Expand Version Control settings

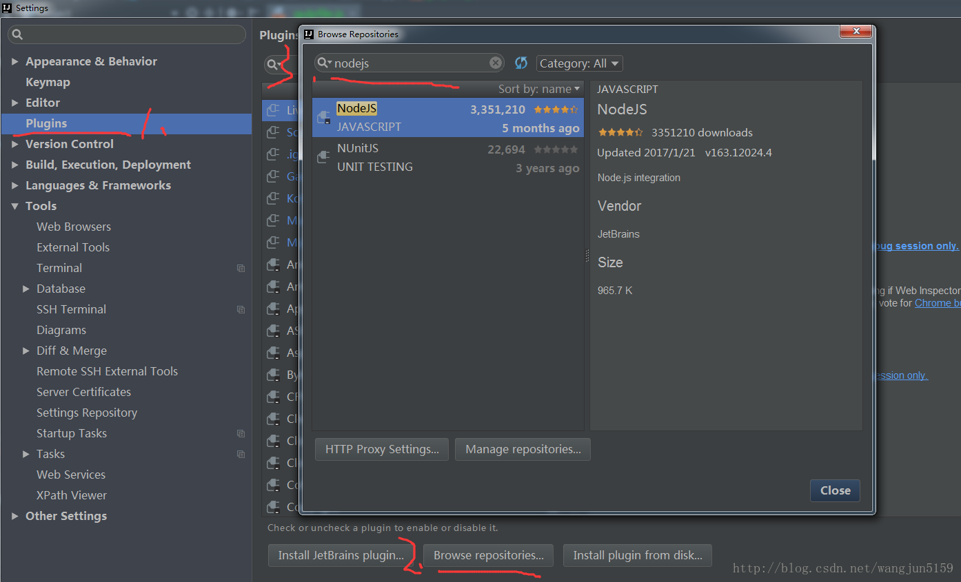pos(15,144)
